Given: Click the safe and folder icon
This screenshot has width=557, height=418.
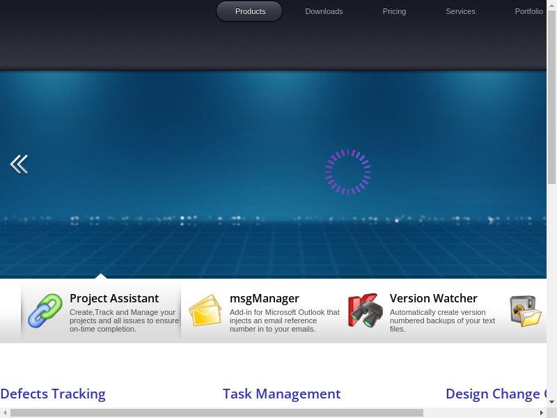Looking at the screenshot, I should 526,311.
